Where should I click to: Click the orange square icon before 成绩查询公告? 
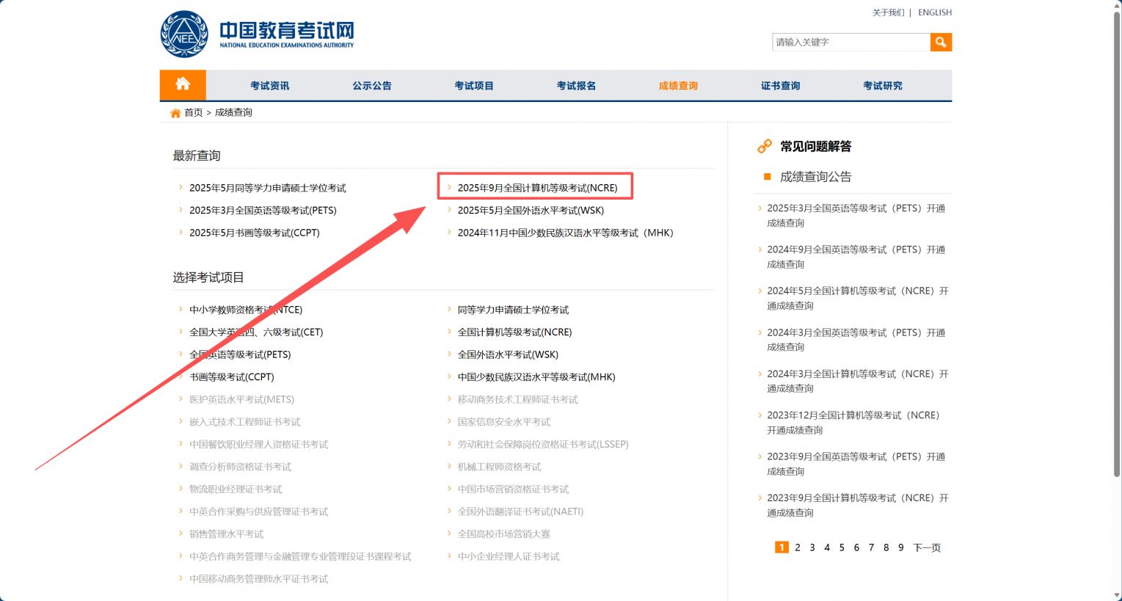(765, 177)
